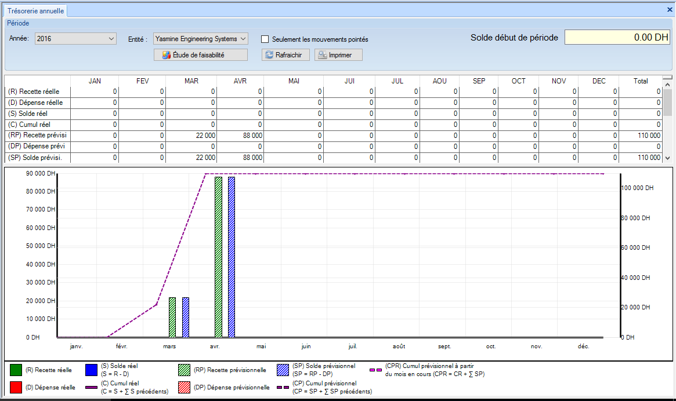Click the green Recette réelle legend swatch
The image size is (676, 401).
[x=16, y=370]
